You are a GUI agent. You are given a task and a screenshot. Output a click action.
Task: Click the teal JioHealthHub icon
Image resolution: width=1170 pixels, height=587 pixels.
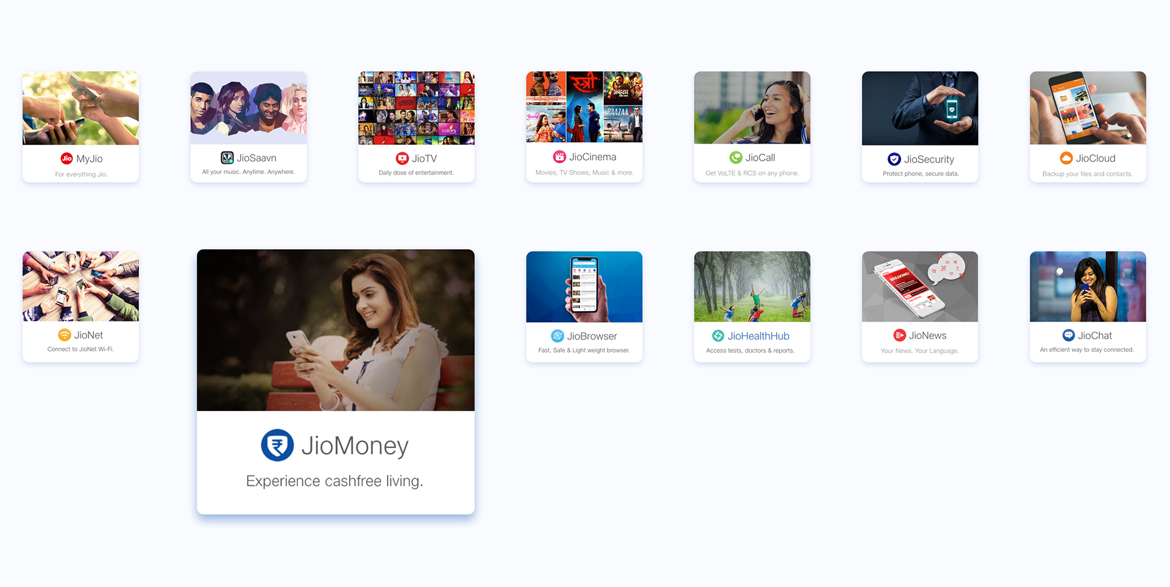tap(718, 336)
